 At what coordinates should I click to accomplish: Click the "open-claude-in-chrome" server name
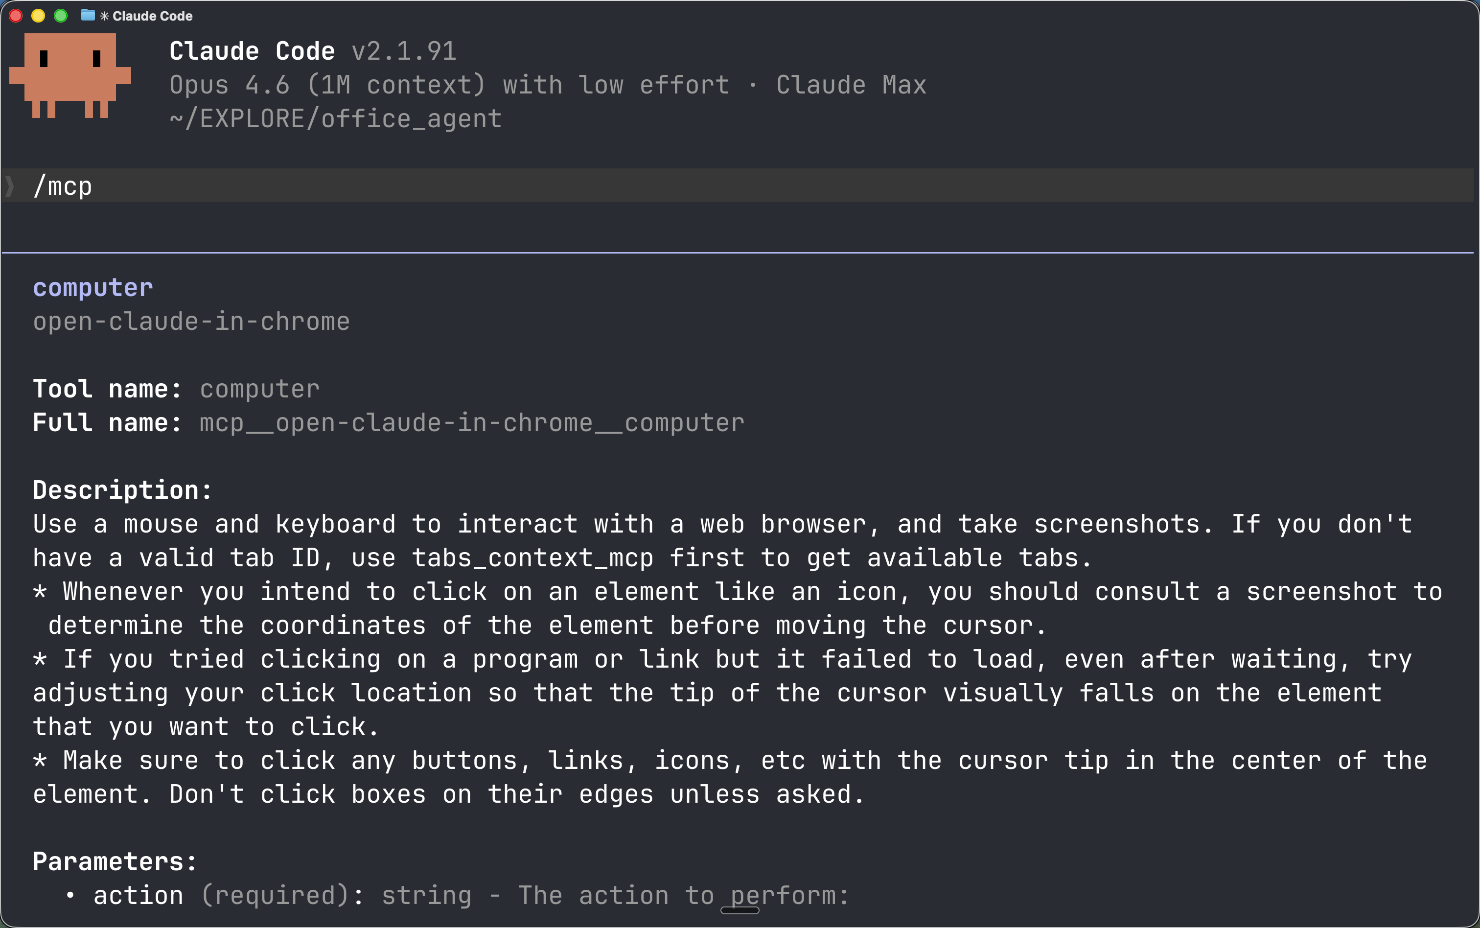click(191, 322)
